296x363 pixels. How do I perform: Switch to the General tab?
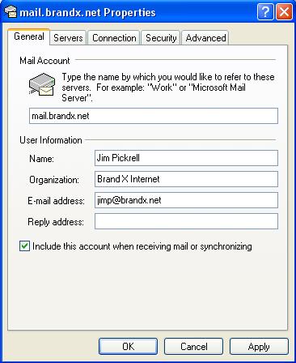(28, 36)
